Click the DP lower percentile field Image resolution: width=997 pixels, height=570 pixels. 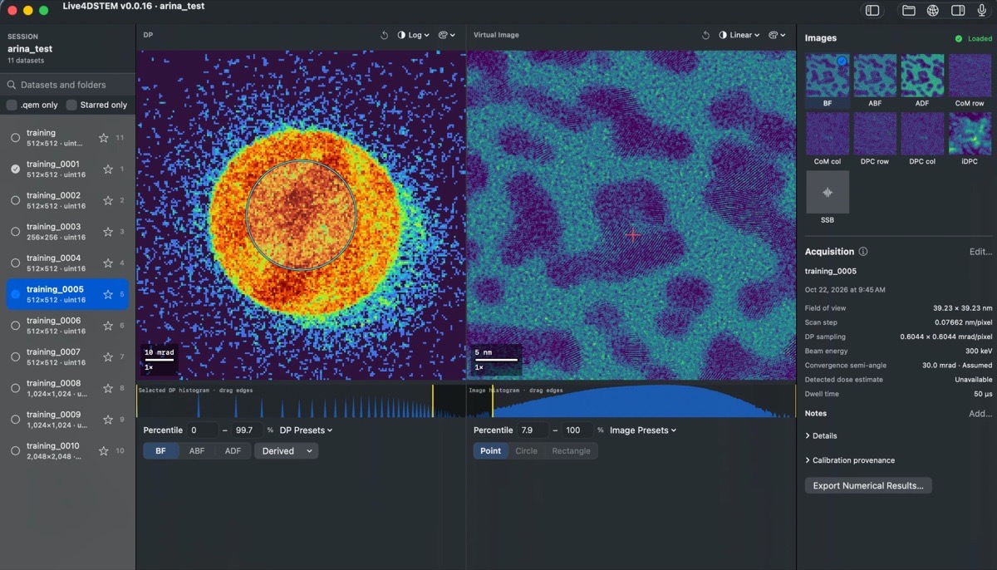click(202, 430)
